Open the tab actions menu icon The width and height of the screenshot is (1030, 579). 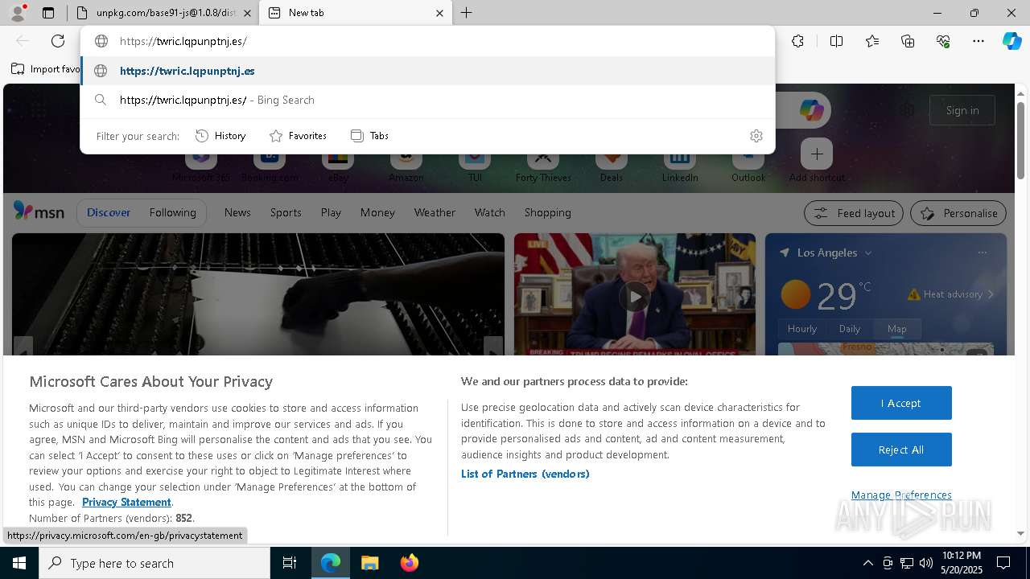tap(48, 13)
